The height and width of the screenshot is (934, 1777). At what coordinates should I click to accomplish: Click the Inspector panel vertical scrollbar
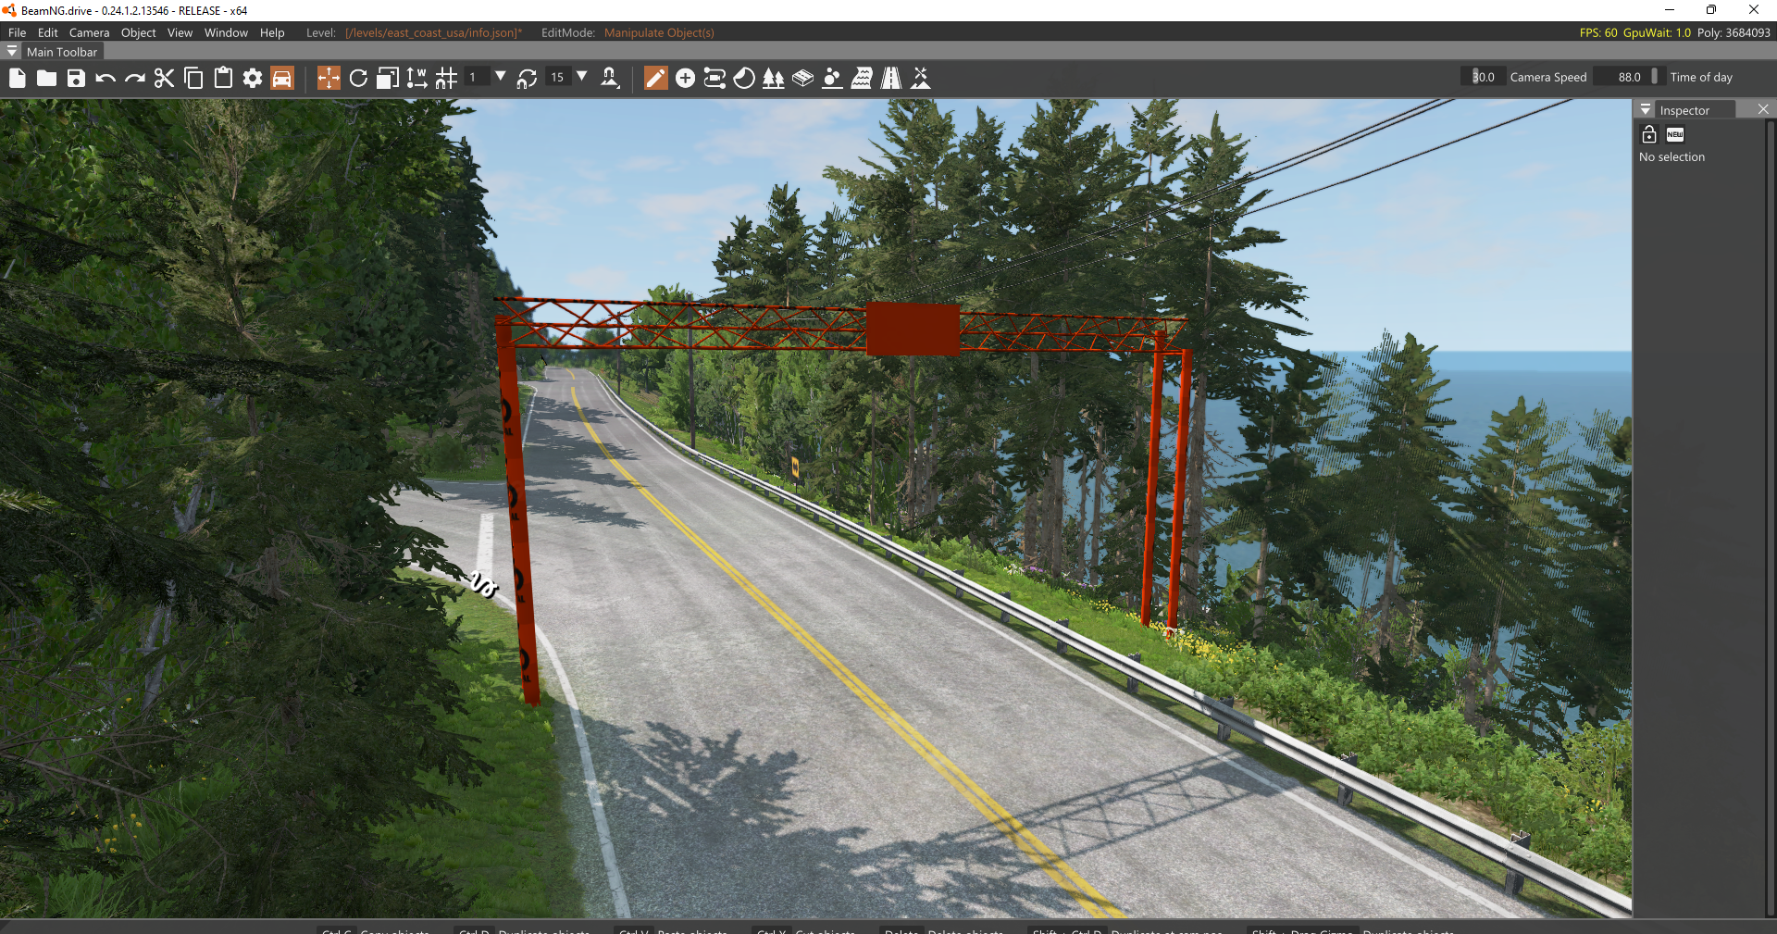click(x=1771, y=518)
